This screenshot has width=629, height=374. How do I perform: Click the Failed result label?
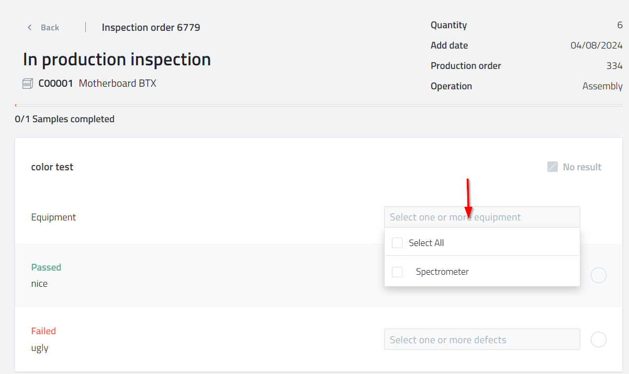(43, 331)
